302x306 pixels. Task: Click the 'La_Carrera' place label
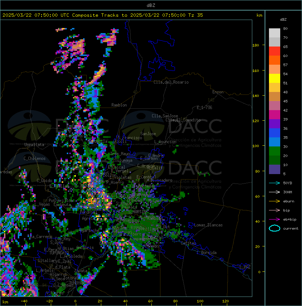point(41,237)
